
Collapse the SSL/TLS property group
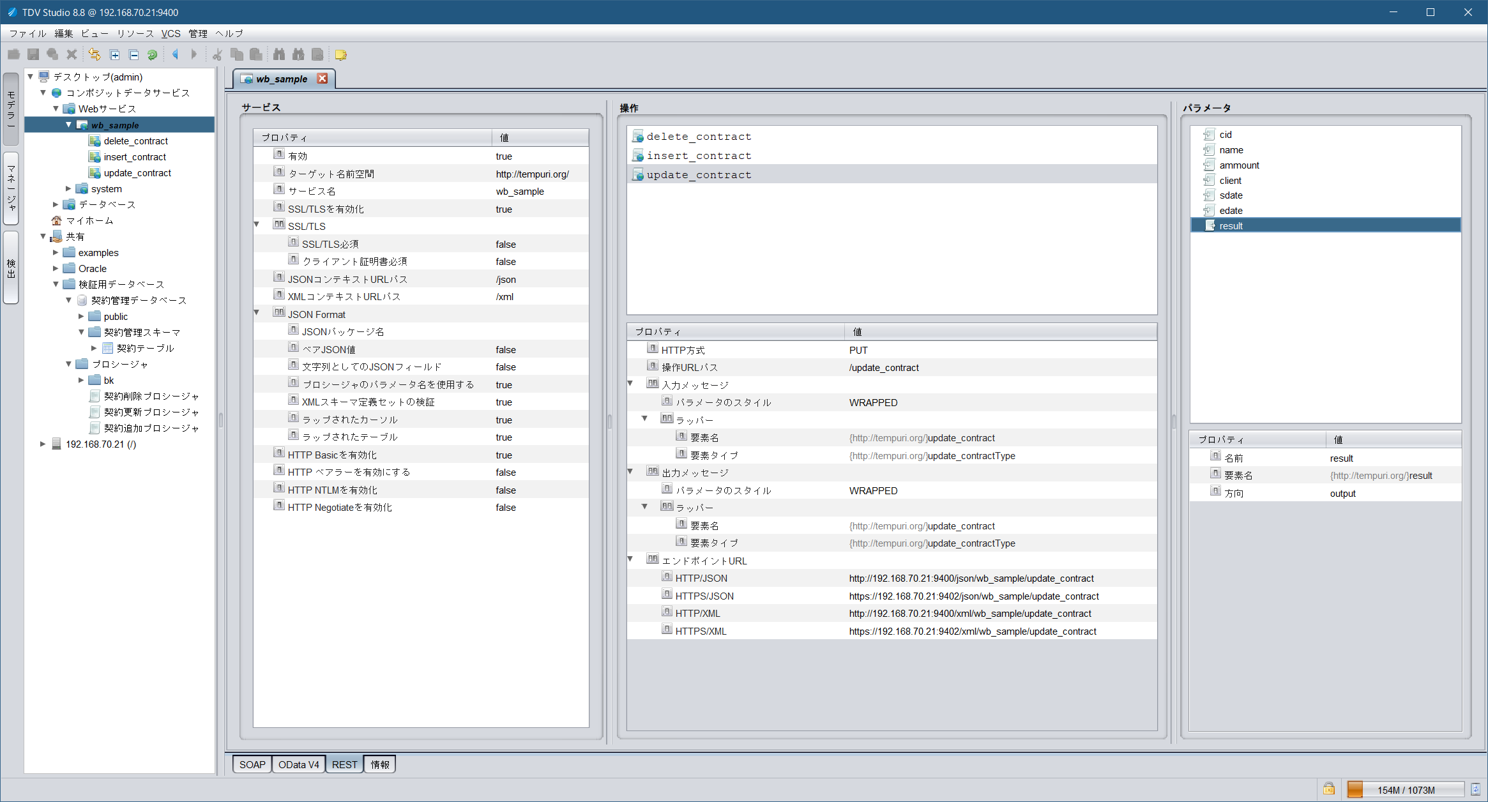[257, 224]
